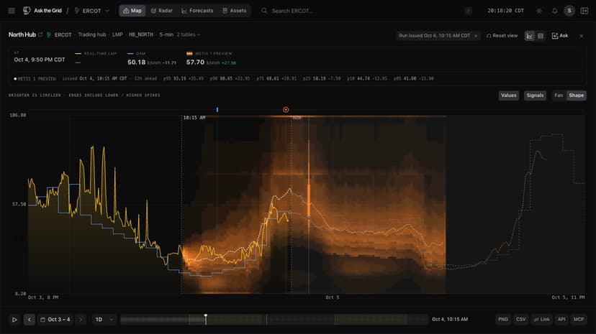Viewport: 596px width, 334px height.
Task: Remove the Run issued Oct 4 chip
Action: (x=476, y=36)
